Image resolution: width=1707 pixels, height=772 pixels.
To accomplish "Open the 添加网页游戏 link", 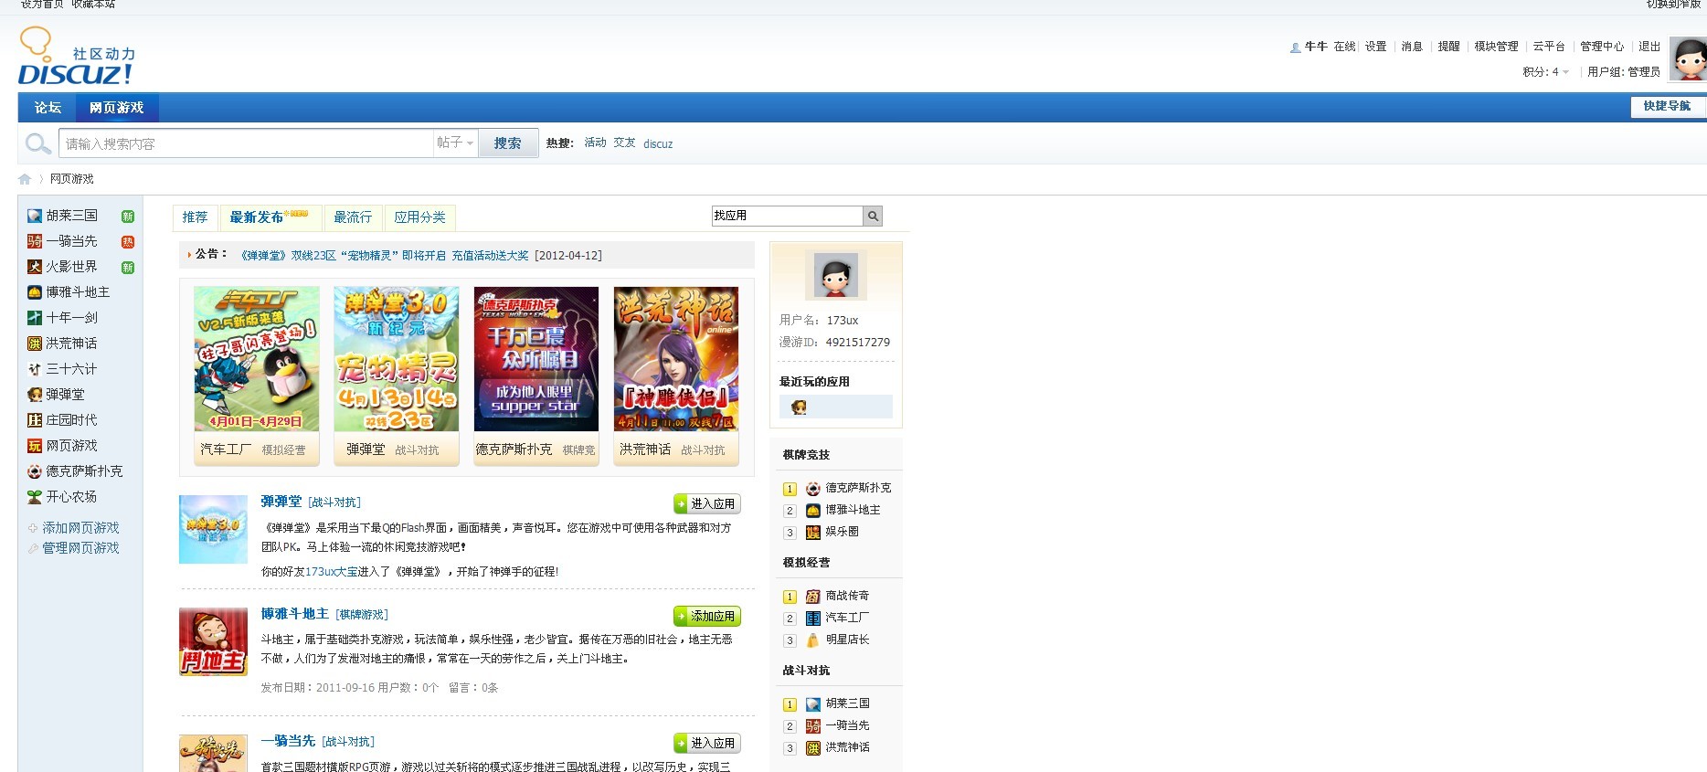I will (x=80, y=528).
